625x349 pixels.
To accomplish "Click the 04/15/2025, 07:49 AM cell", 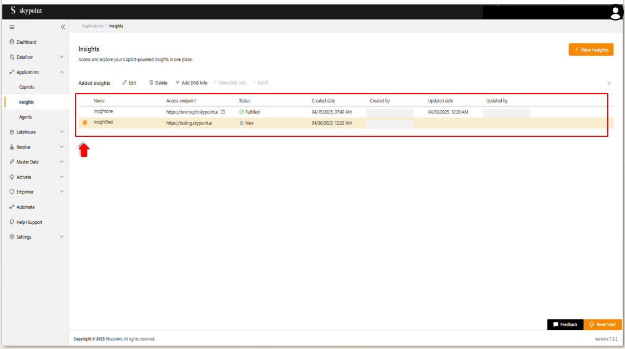I will click(331, 112).
